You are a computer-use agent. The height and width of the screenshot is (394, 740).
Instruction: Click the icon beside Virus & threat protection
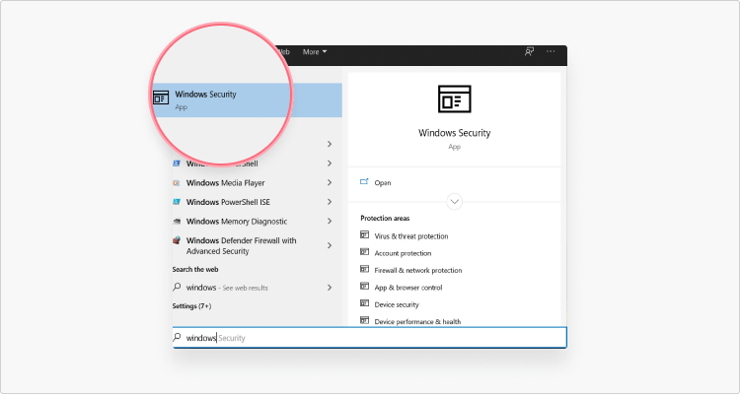364,234
